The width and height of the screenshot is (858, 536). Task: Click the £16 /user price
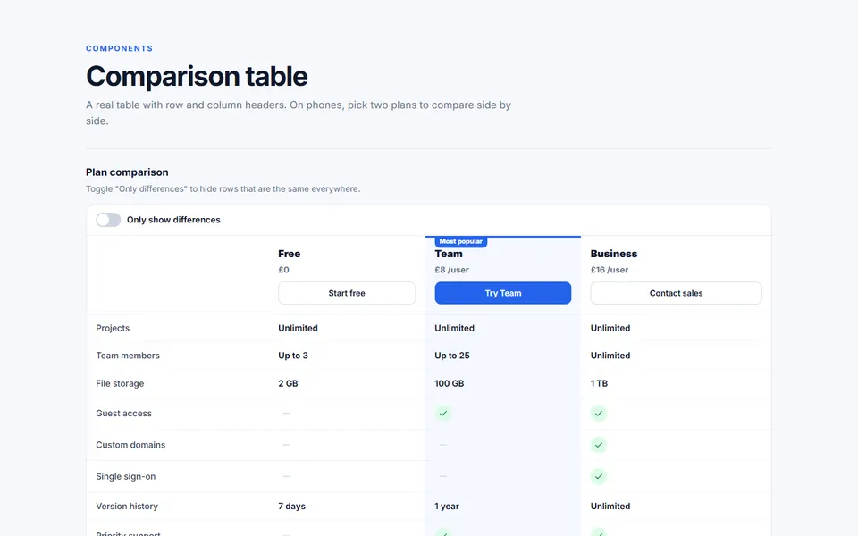(x=609, y=270)
